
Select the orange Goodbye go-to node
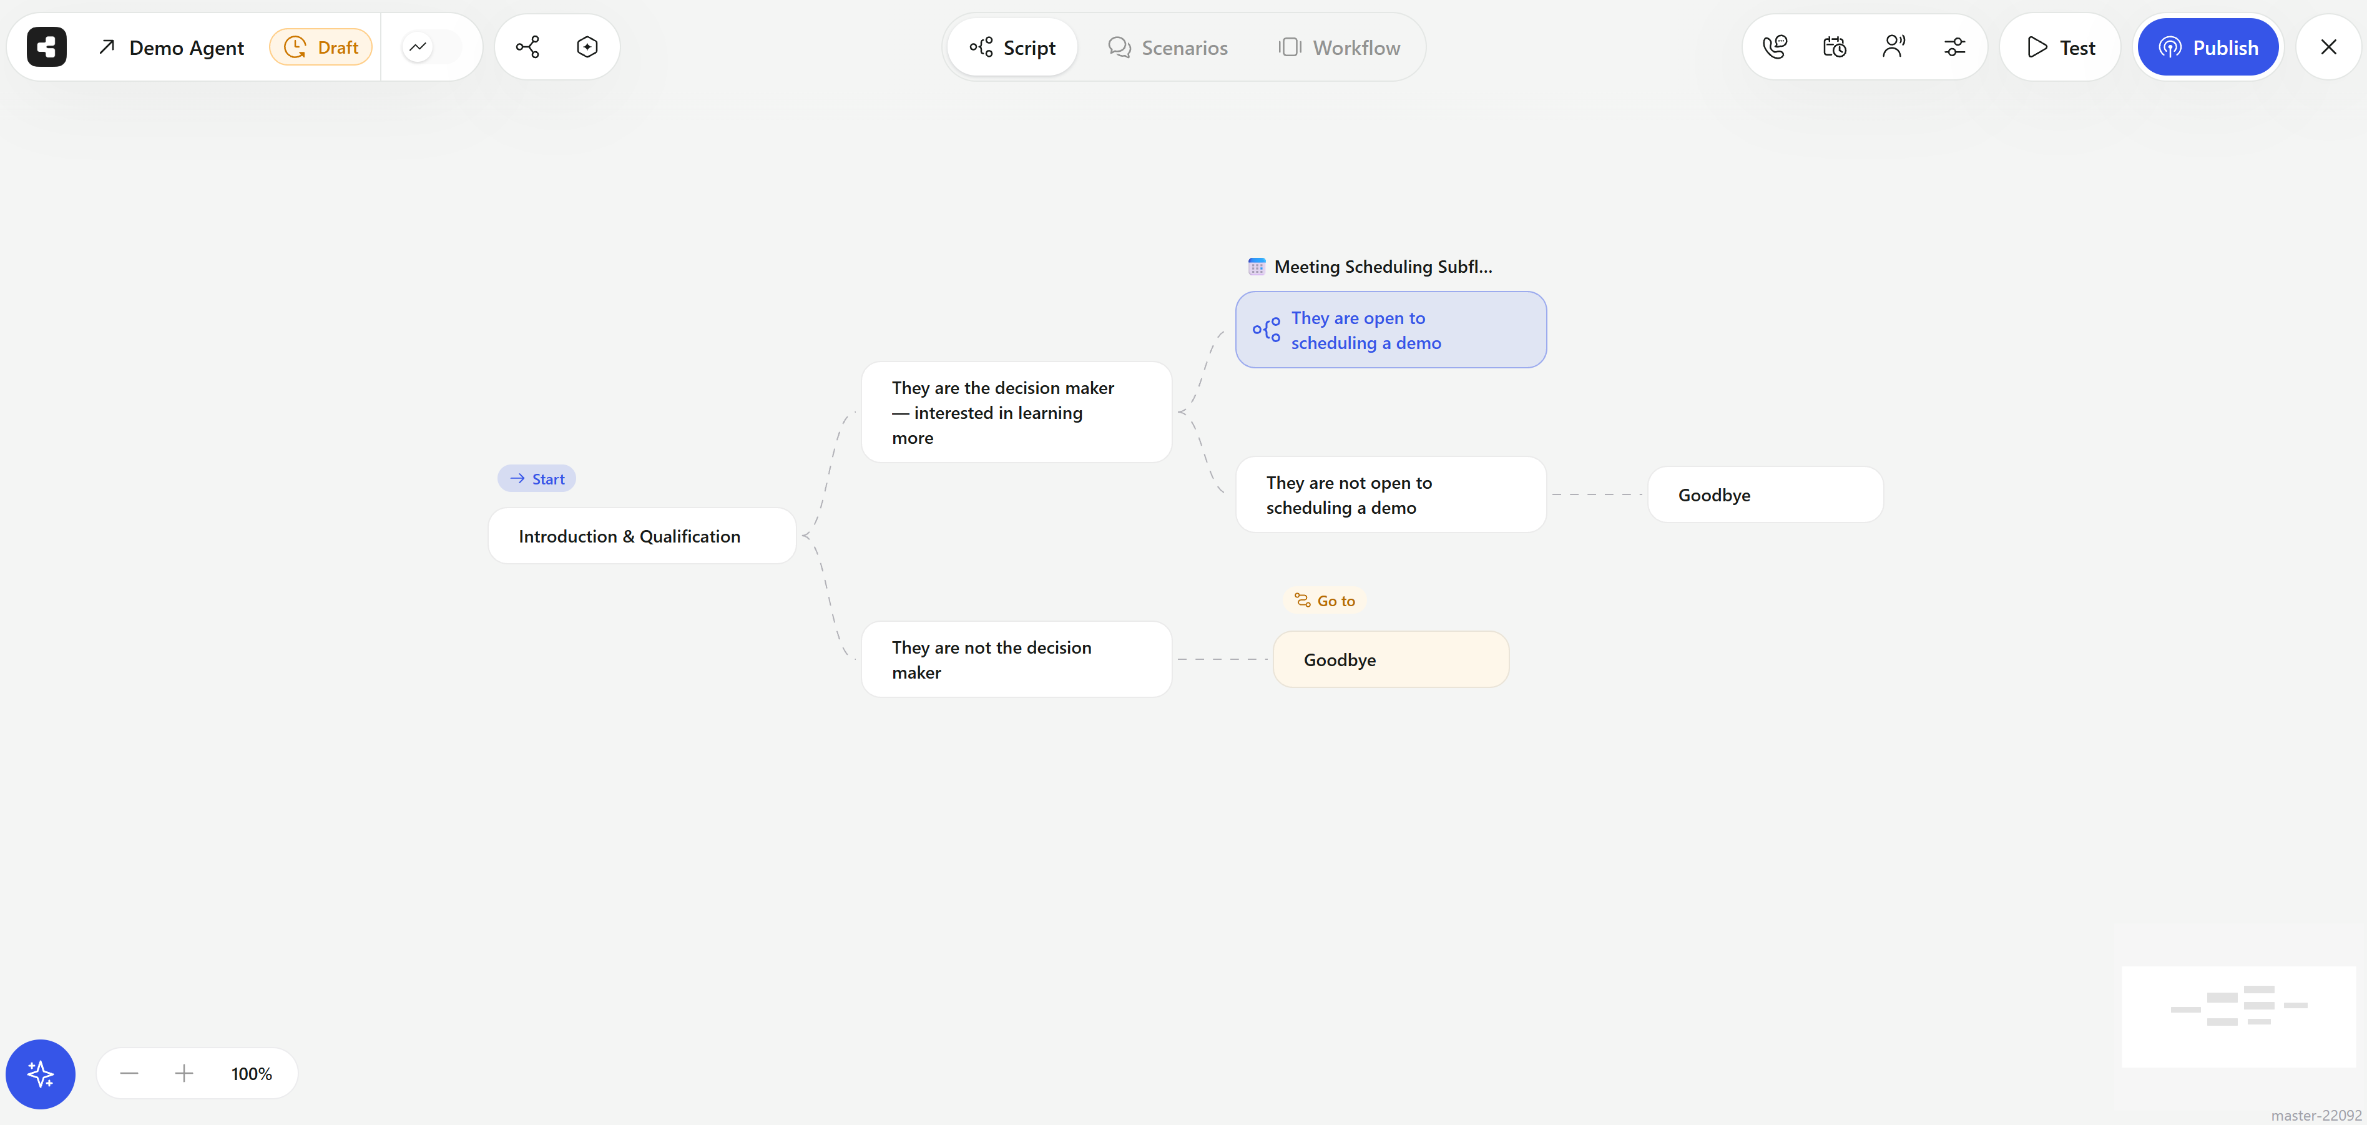coord(1391,660)
